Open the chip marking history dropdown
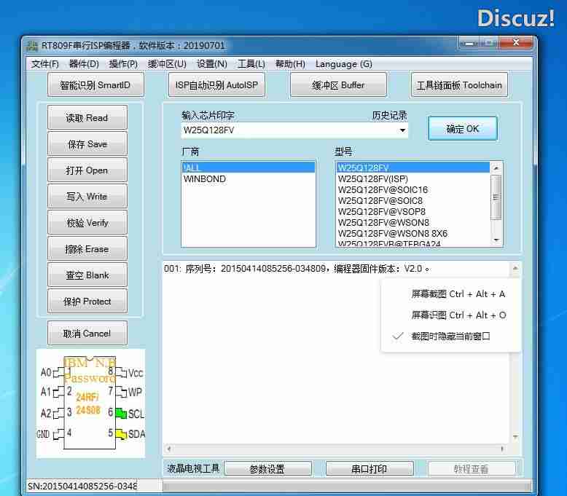This screenshot has width=567, height=496. click(x=402, y=130)
